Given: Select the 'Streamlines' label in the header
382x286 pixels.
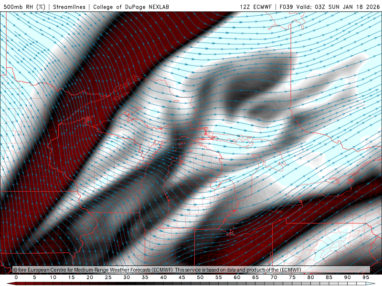Looking at the screenshot, I should click(x=69, y=7).
